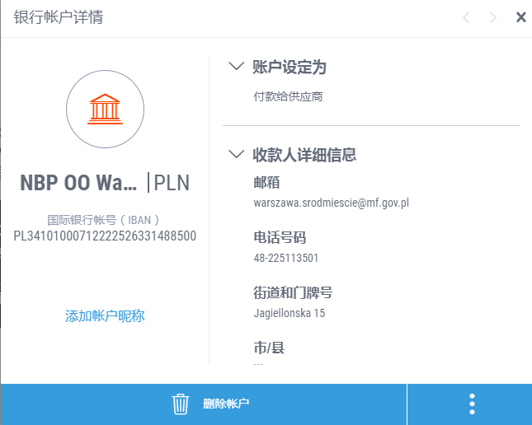Click the 添加帐户昵称 link
Screen dimensions: 532x425
105,316
